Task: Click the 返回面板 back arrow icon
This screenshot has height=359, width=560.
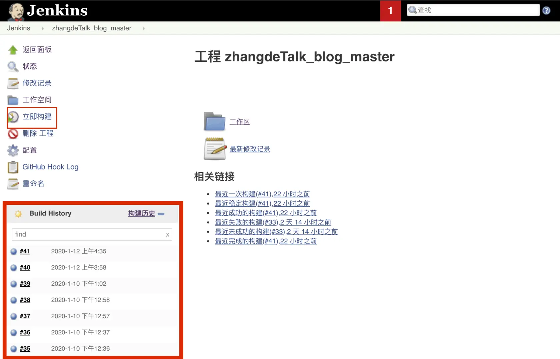Action: point(13,49)
